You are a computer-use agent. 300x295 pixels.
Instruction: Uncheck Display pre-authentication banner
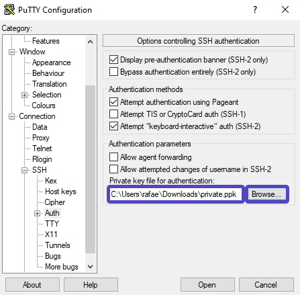(113, 60)
